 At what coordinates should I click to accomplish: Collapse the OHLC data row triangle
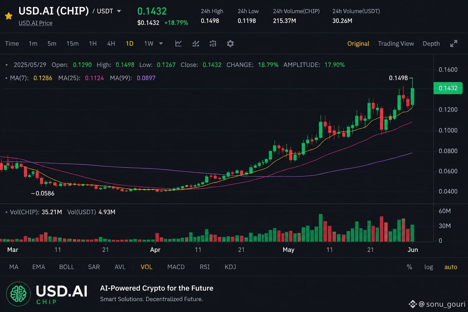point(6,65)
